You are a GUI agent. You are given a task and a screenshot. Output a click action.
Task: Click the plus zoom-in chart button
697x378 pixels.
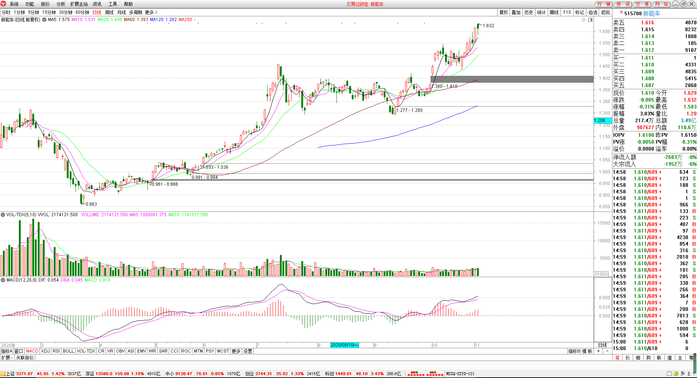(x=598, y=351)
